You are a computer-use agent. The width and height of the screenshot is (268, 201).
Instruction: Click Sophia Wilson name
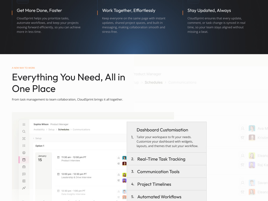[41, 124]
